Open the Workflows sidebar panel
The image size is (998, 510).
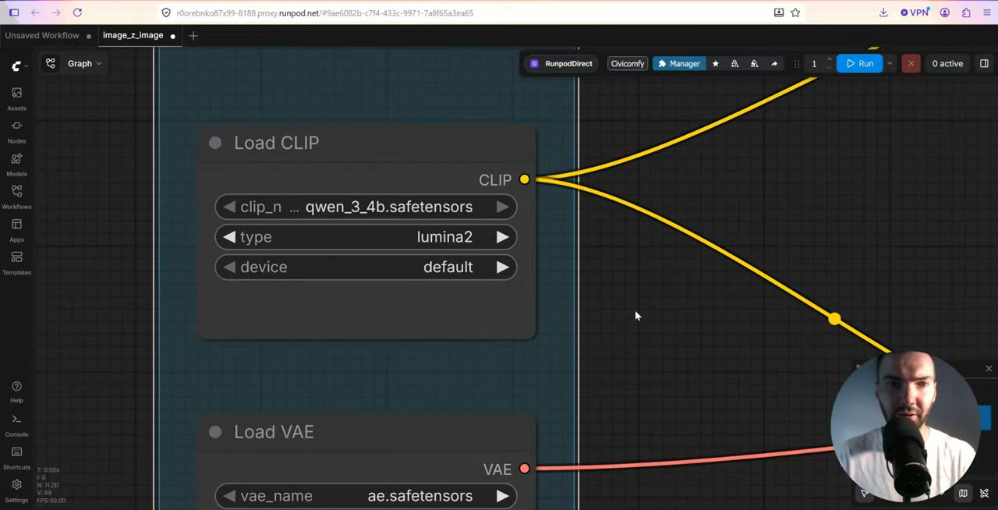click(16, 197)
